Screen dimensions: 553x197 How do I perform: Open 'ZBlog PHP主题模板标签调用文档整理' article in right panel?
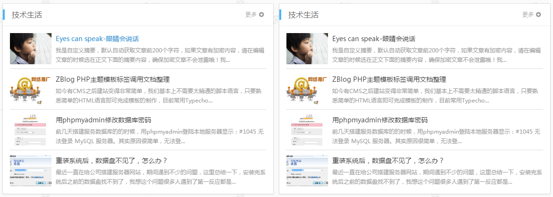pyautogui.click(x=389, y=79)
